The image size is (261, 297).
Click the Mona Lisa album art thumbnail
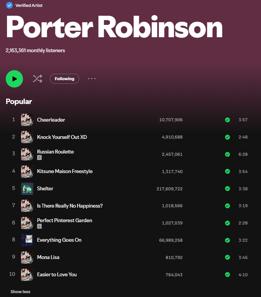(27, 257)
